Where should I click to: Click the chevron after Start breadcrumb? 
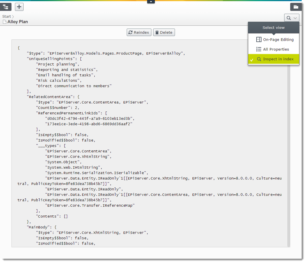[13, 17]
